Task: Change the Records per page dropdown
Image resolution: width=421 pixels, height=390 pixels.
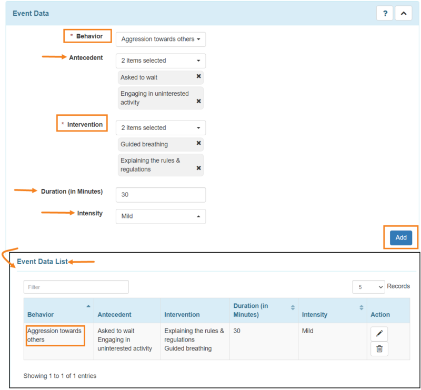Action: (x=368, y=286)
